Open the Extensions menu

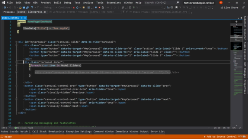(114, 3)
